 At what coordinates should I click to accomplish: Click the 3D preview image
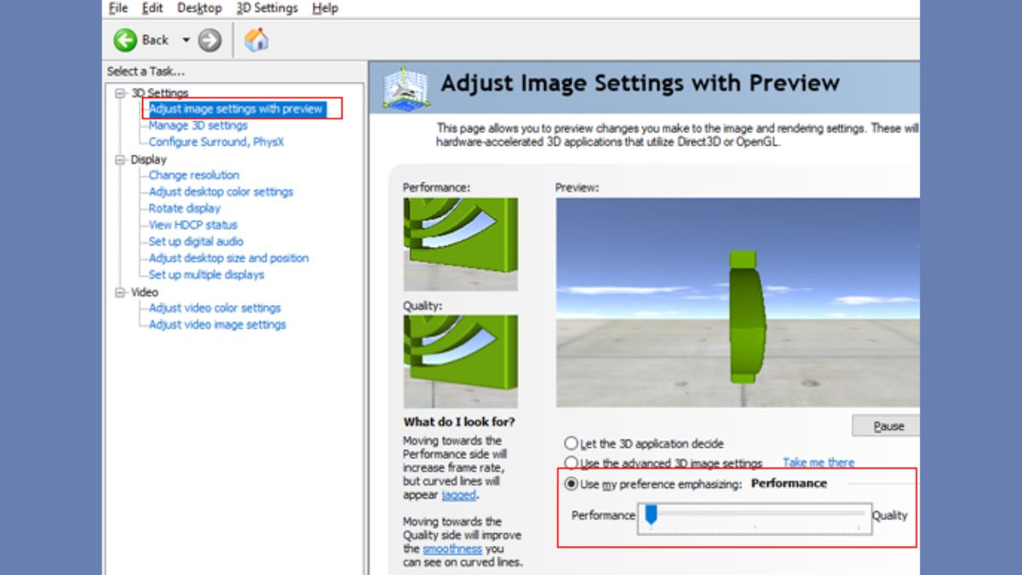pyautogui.click(x=738, y=302)
